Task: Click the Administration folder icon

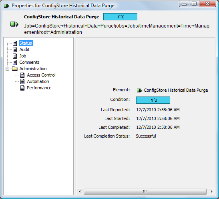Action: click(15, 69)
